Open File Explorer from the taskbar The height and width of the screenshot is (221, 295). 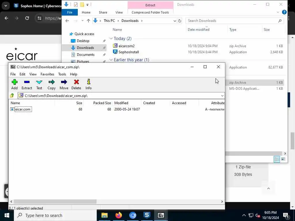click(104, 215)
